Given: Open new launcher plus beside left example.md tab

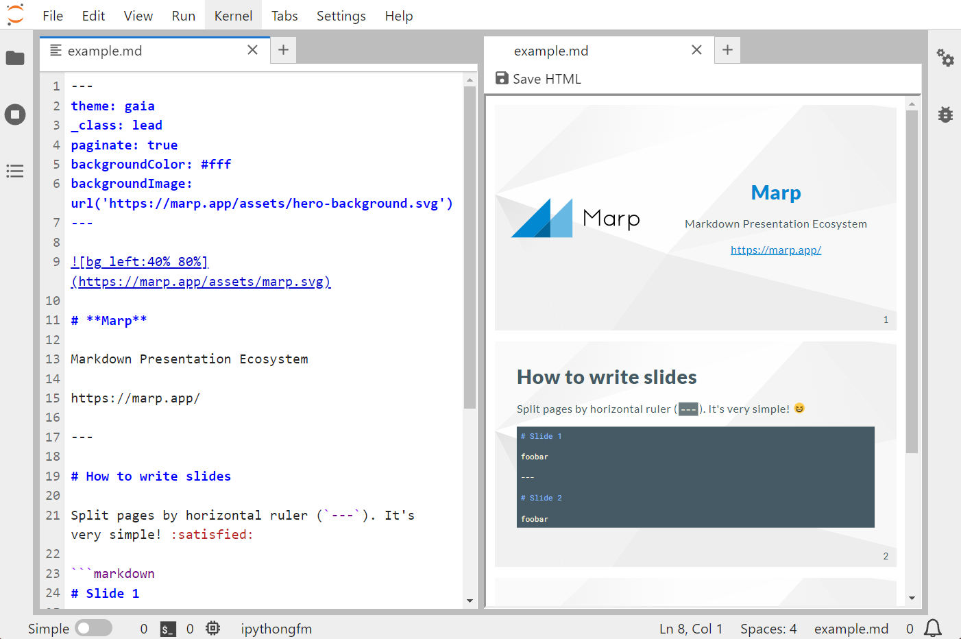Looking at the screenshot, I should click(x=283, y=49).
